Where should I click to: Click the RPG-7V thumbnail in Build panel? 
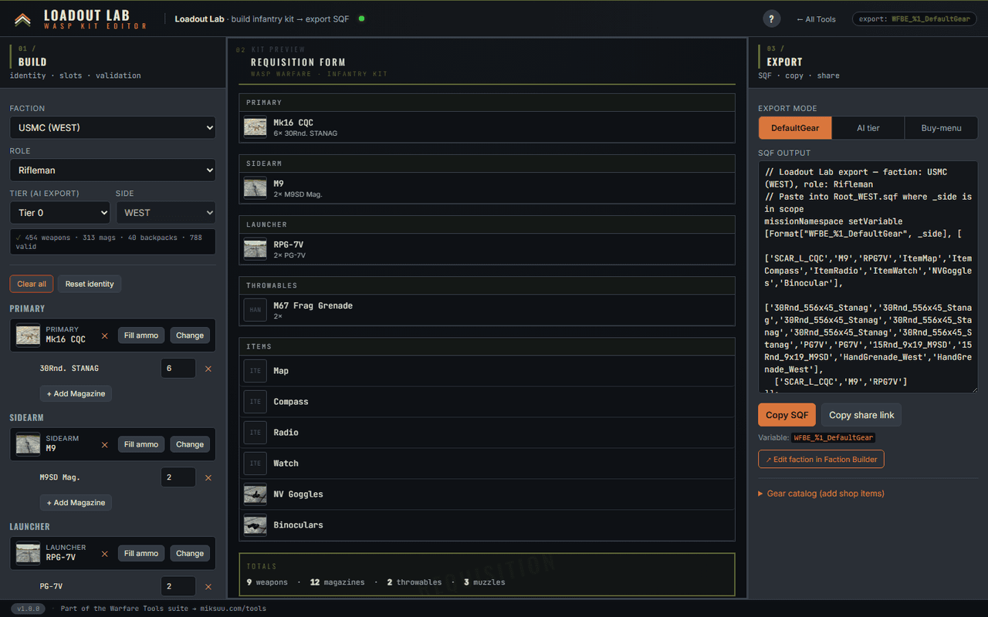pos(29,552)
